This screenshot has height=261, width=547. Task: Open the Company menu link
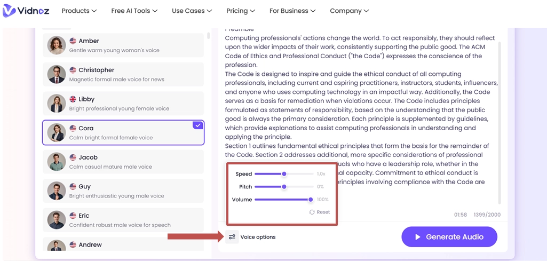pos(349,11)
